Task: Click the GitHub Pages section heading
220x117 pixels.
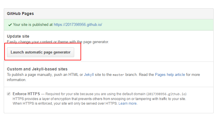Action: 20,14
